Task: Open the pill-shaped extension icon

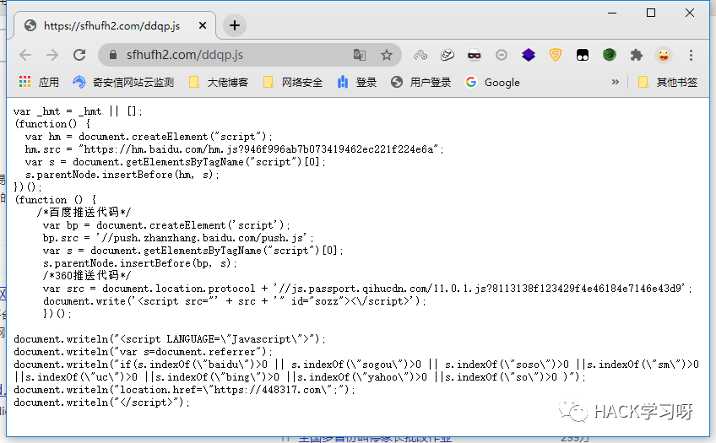Action: 447,55
